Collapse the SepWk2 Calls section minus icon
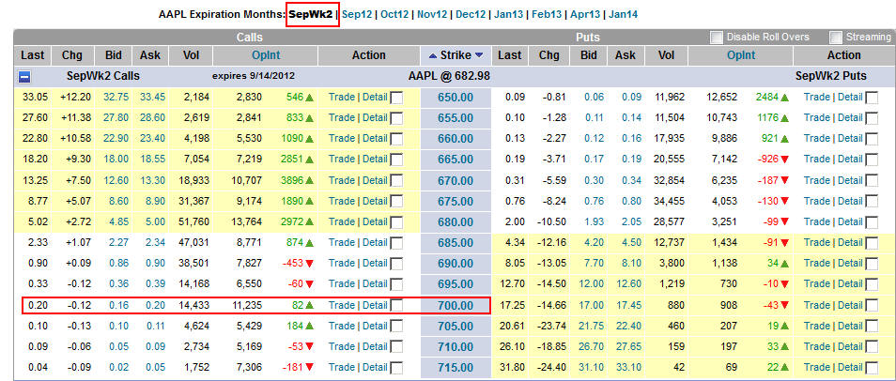 (x=24, y=77)
